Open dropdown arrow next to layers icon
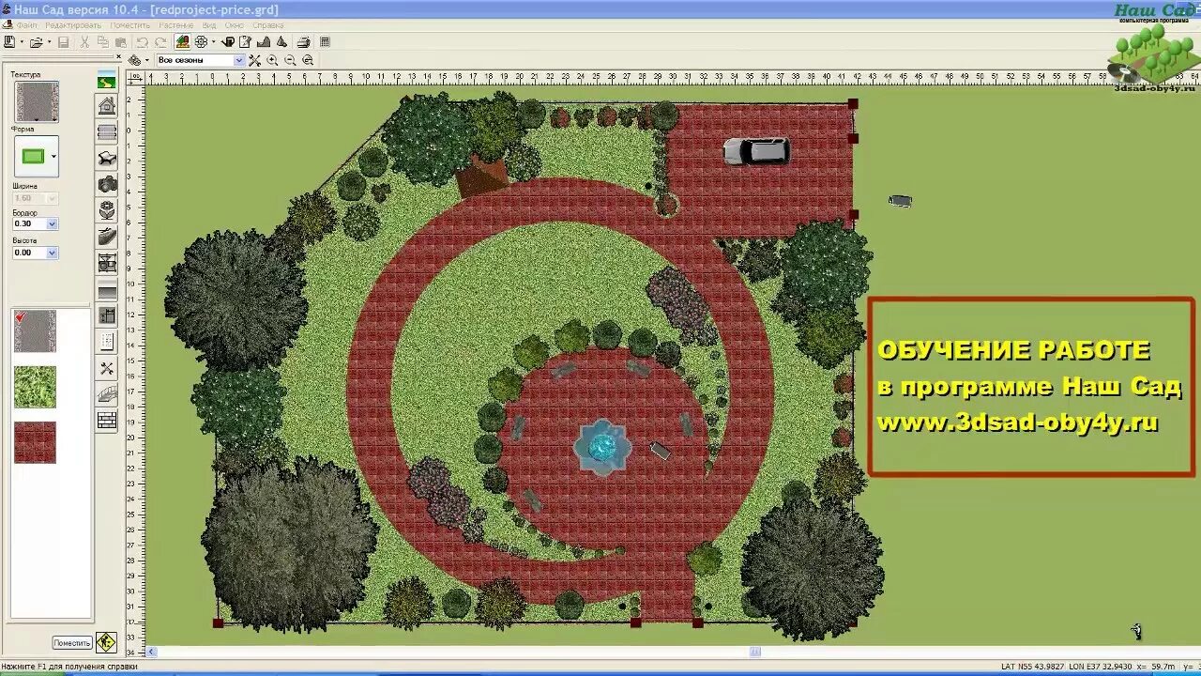 (147, 60)
